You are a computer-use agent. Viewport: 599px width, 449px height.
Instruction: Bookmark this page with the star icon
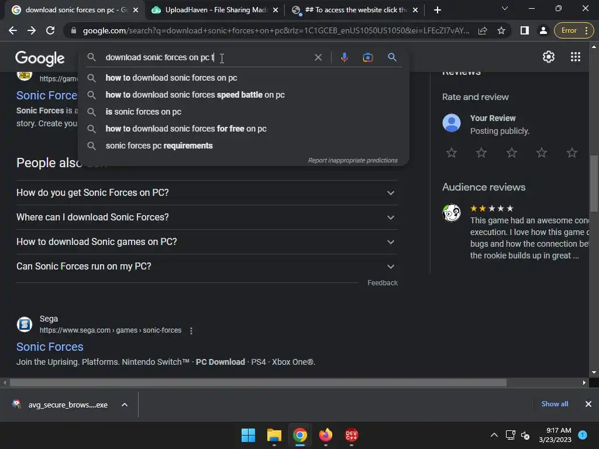coord(501,30)
